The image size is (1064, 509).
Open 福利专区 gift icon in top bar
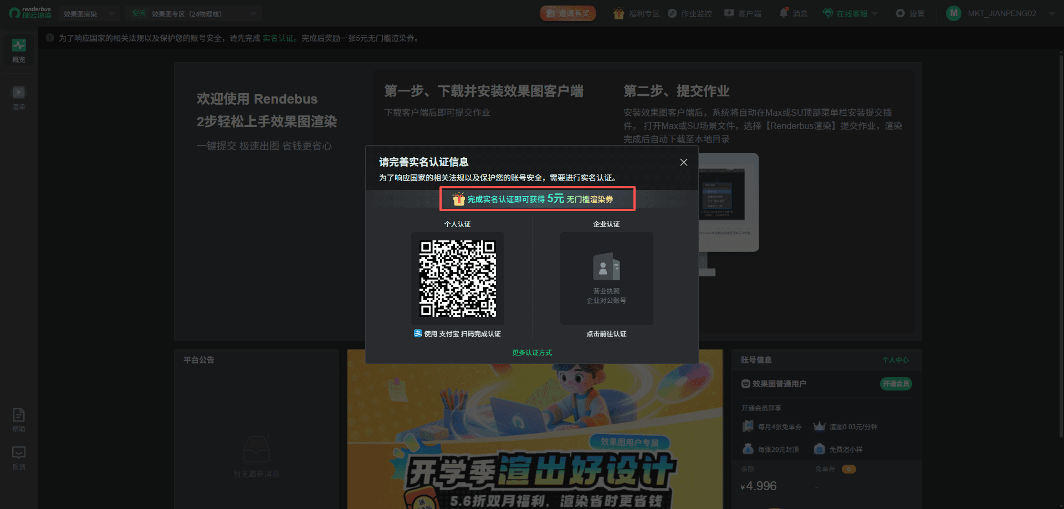click(x=619, y=13)
